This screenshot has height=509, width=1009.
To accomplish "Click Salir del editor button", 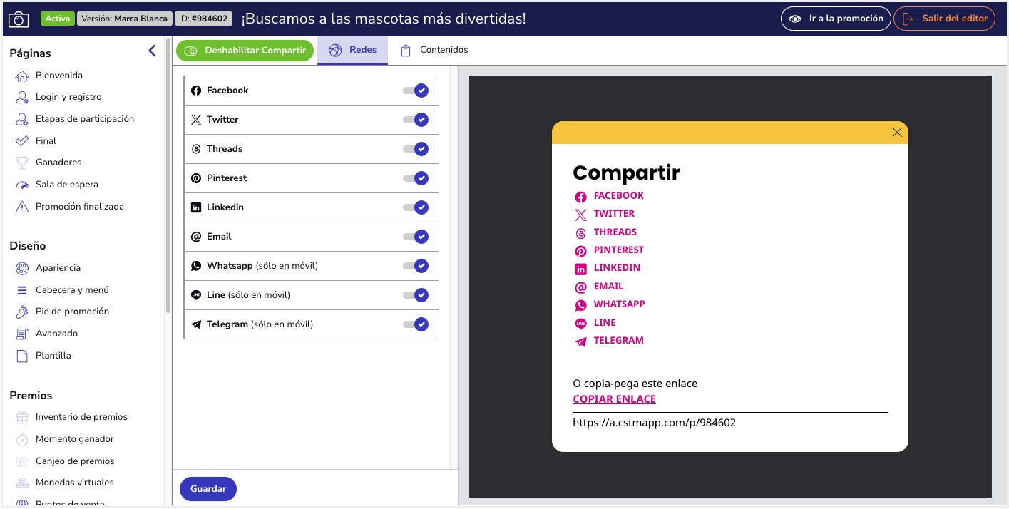I will (x=944, y=19).
